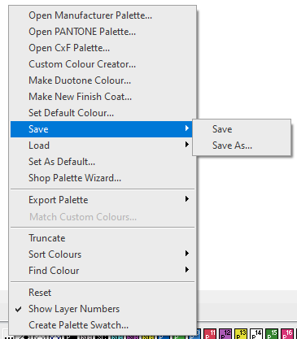Open Manufacturer Palette menu entry

(103, 15)
